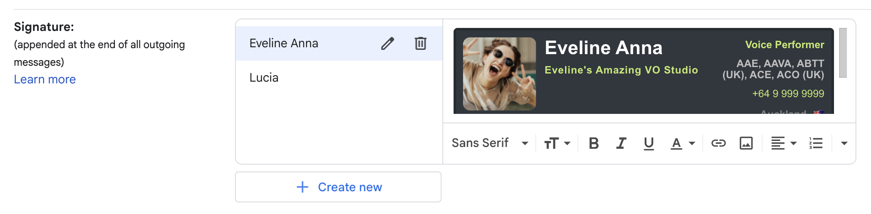Click the phone number in signature
The image size is (871, 214).
tap(788, 94)
